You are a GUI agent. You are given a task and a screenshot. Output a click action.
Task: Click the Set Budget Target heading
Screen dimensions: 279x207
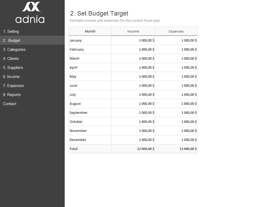(x=99, y=13)
